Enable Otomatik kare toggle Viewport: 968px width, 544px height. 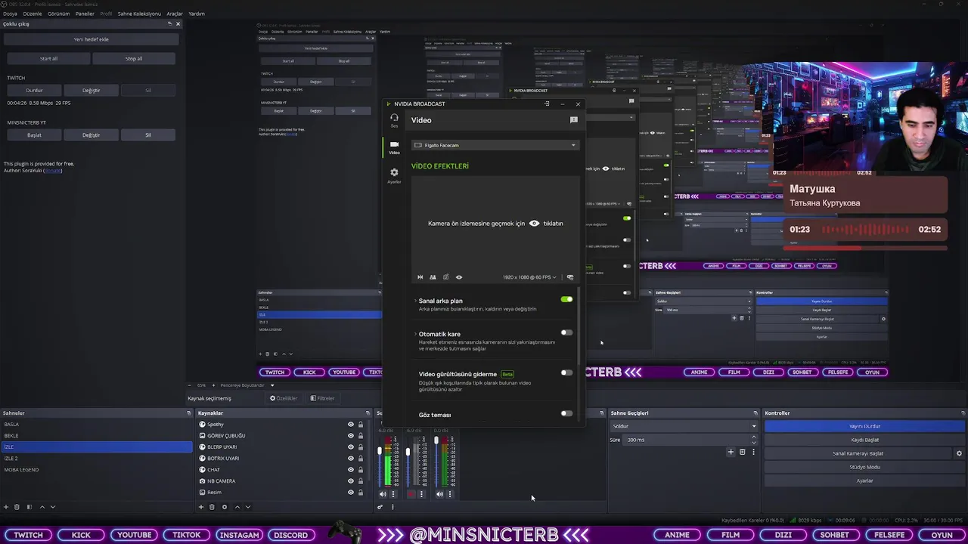click(x=566, y=332)
